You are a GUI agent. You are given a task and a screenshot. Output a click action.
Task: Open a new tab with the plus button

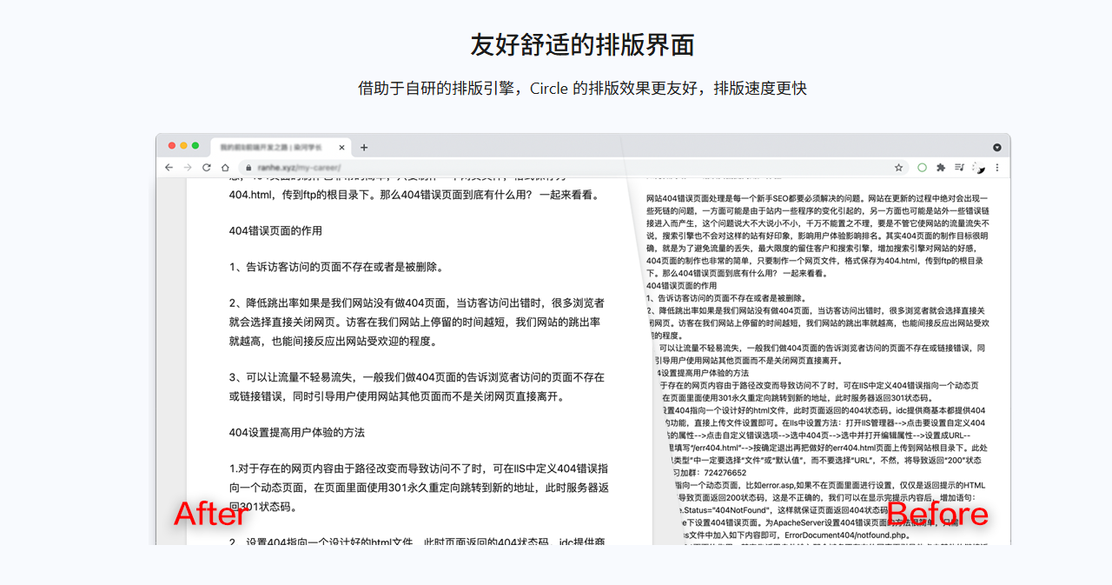click(364, 147)
